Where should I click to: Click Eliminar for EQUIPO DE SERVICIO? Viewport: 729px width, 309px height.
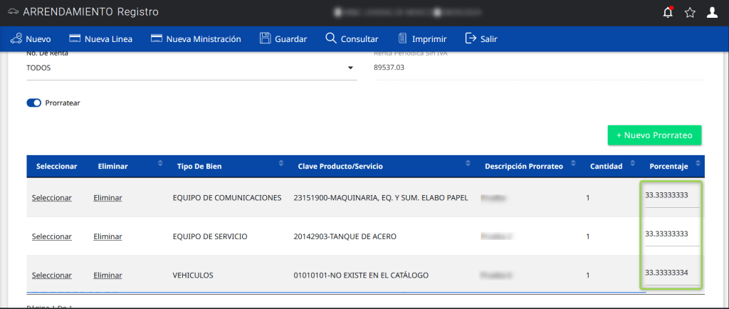tap(107, 236)
